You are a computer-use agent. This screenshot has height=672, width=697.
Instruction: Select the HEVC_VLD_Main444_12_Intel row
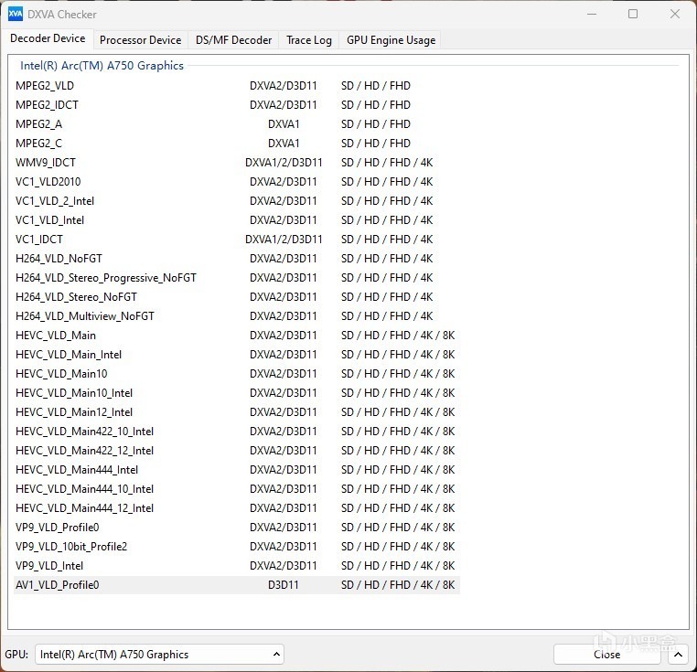pyautogui.click(x=237, y=508)
